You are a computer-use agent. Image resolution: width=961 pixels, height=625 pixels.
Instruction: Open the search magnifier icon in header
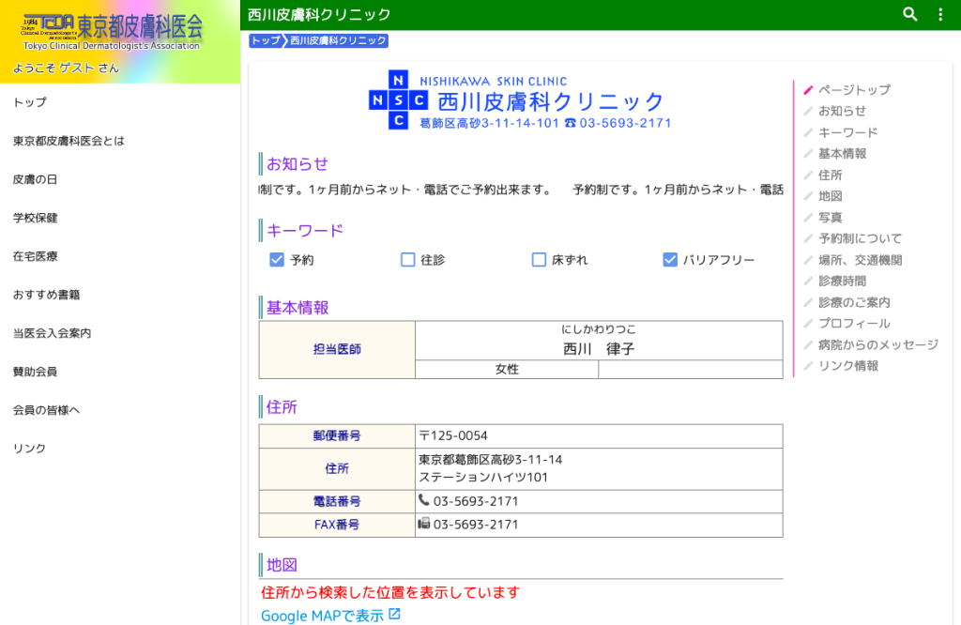910,14
